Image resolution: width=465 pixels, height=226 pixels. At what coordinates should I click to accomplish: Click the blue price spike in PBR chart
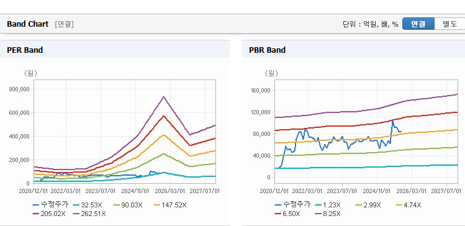coord(392,121)
